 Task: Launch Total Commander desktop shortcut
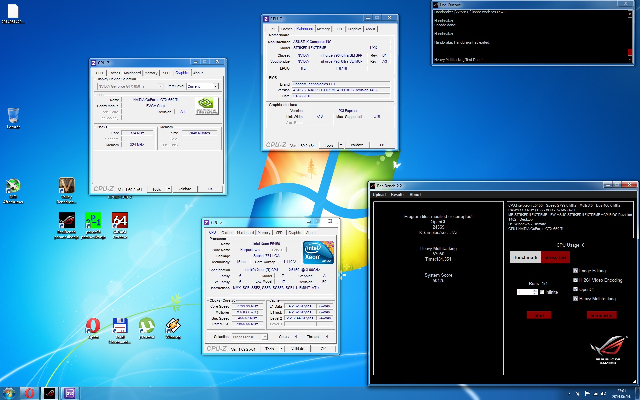pyautogui.click(x=120, y=331)
